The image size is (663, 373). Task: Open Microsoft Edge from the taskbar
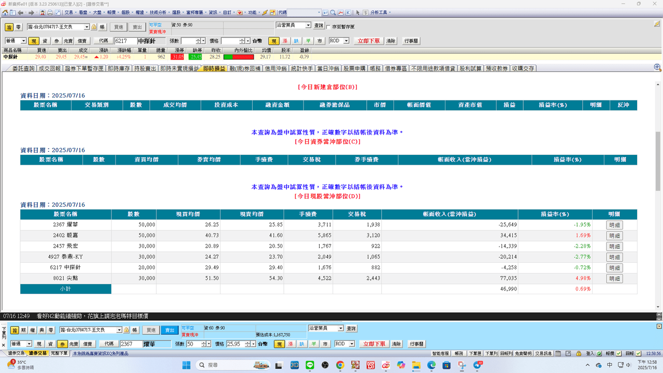click(431, 365)
